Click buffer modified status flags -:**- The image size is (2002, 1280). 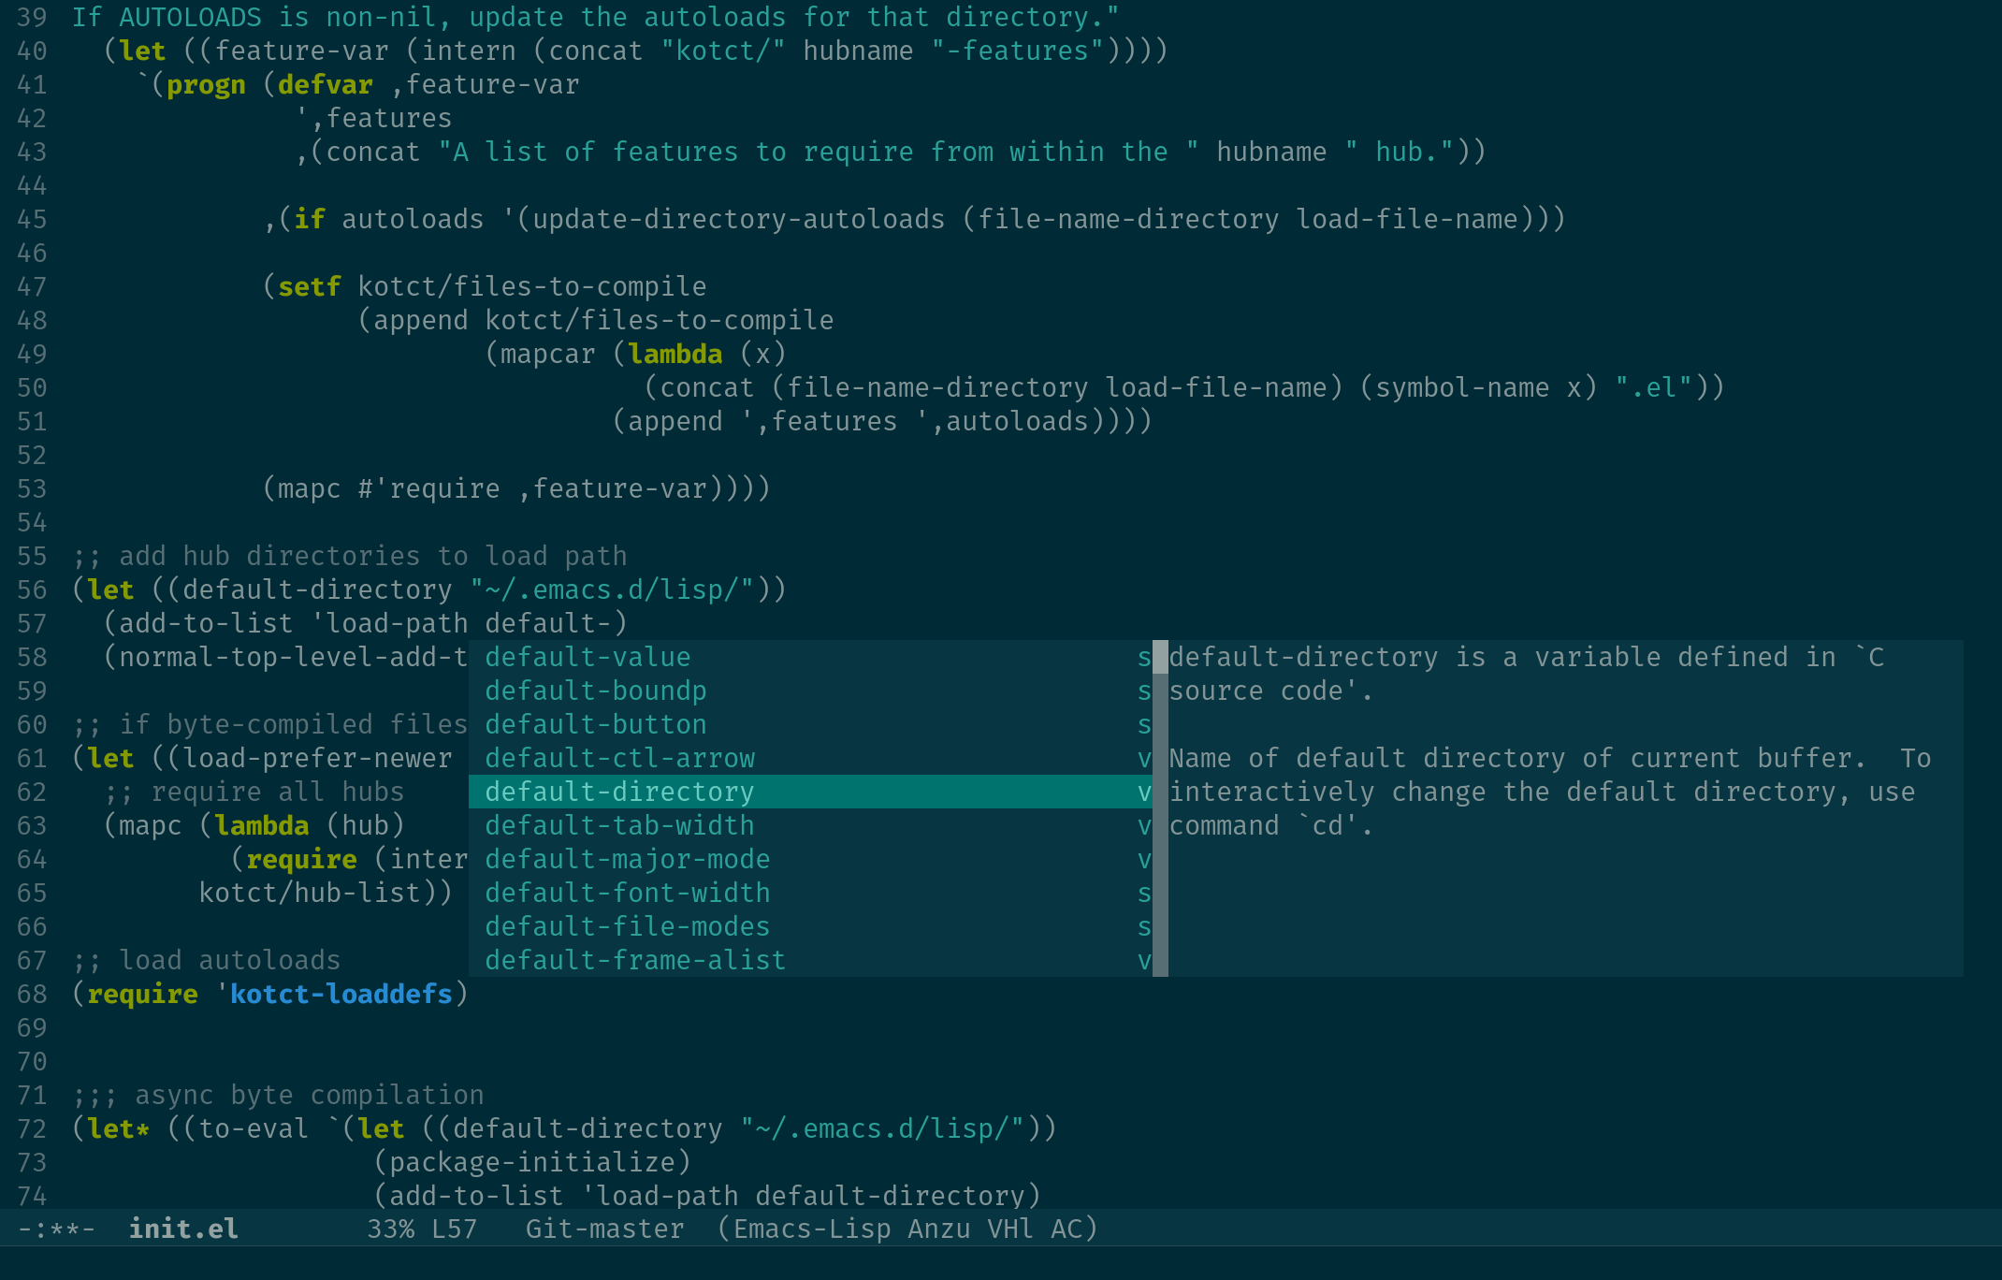pos(56,1229)
